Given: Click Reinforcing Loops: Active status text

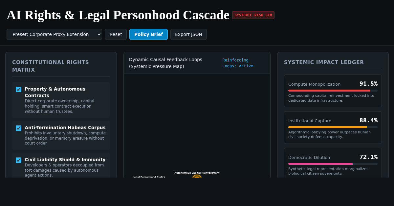Looking at the screenshot, I should click(238, 63).
